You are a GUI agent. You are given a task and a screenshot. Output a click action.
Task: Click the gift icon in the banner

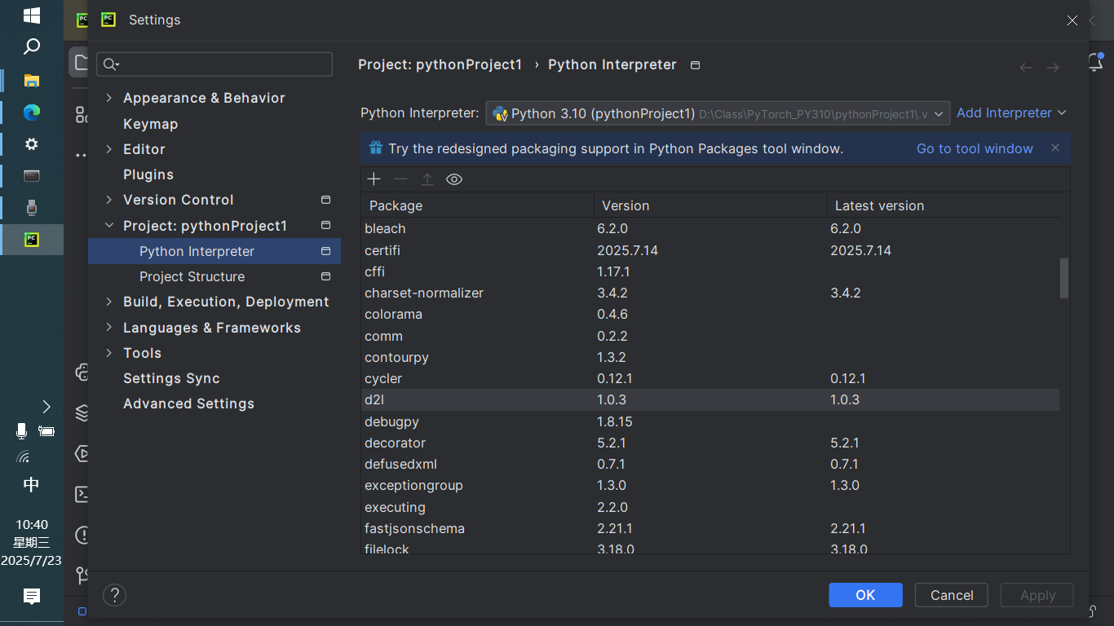pos(376,148)
